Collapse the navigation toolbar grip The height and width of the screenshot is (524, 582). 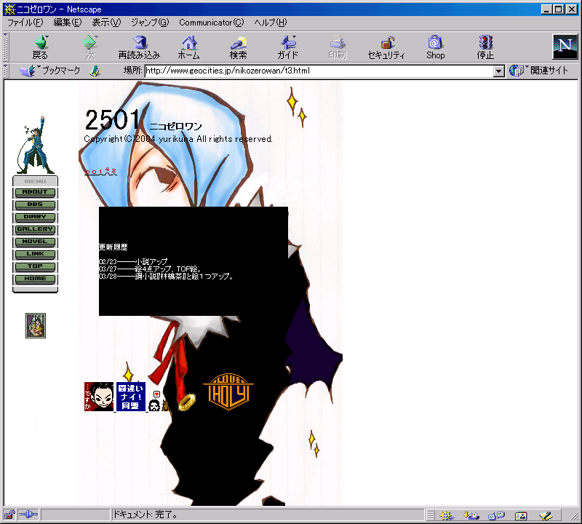tap(6, 47)
